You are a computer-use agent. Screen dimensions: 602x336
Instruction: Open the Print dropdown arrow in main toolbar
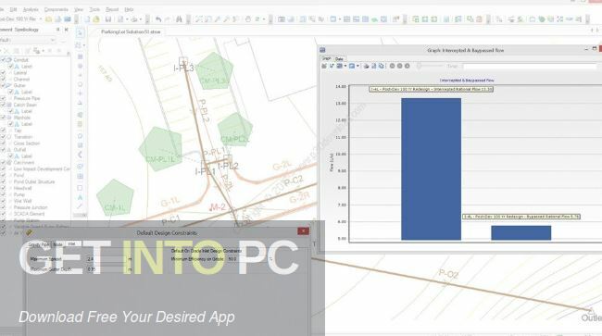(x=141, y=19)
